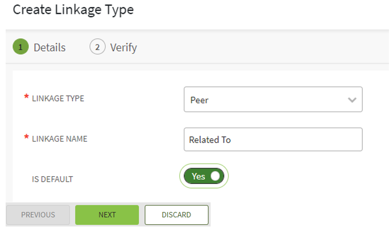Click the red asterisk beside Linkage Name

tap(26, 137)
